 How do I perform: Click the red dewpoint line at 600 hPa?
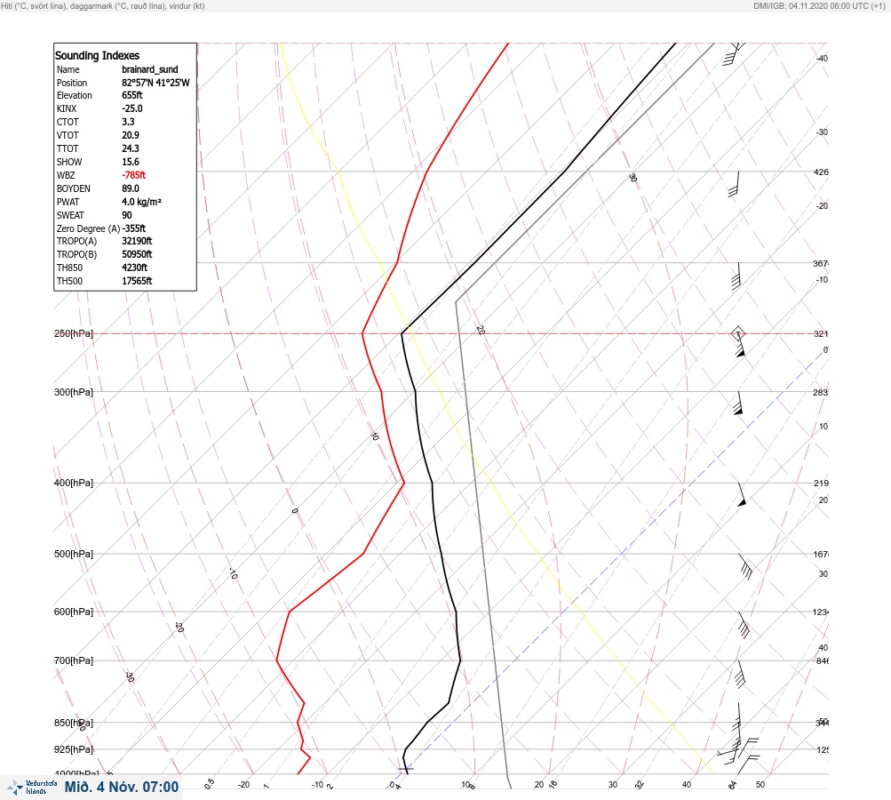290,612
